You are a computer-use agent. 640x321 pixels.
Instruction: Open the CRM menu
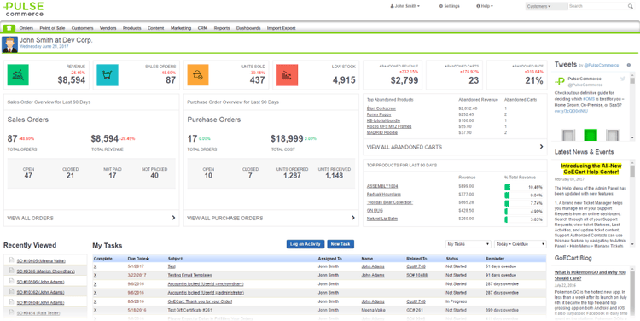tap(202, 28)
